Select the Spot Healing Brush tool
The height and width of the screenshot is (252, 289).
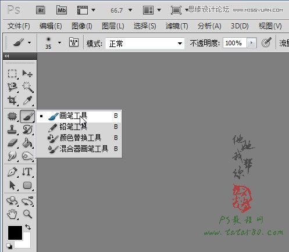tap(12, 116)
